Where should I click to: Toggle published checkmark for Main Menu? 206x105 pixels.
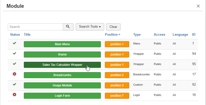click(15, 43)
